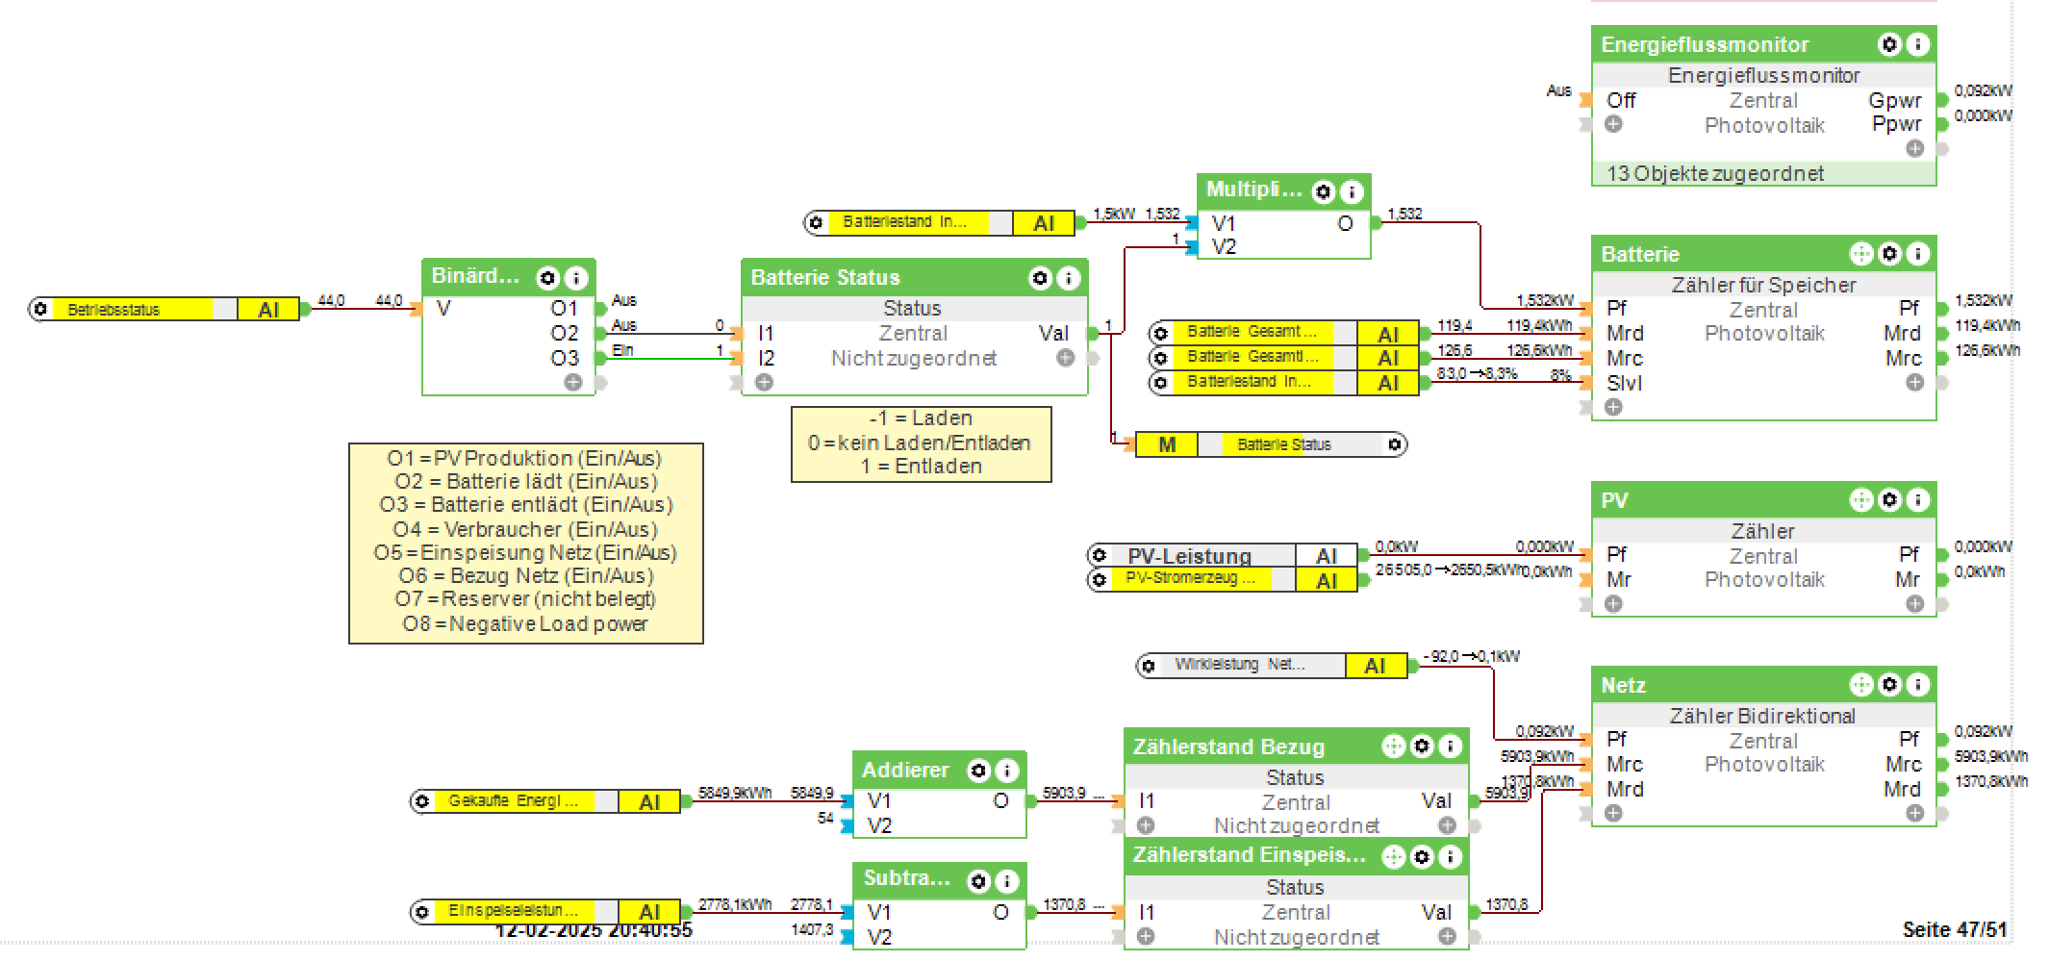Image resolution: width=2049 pixels, height=962 pixels.
Task: Click move icon on Zählerstand Bezug header
Action: tap(1394, 747)
